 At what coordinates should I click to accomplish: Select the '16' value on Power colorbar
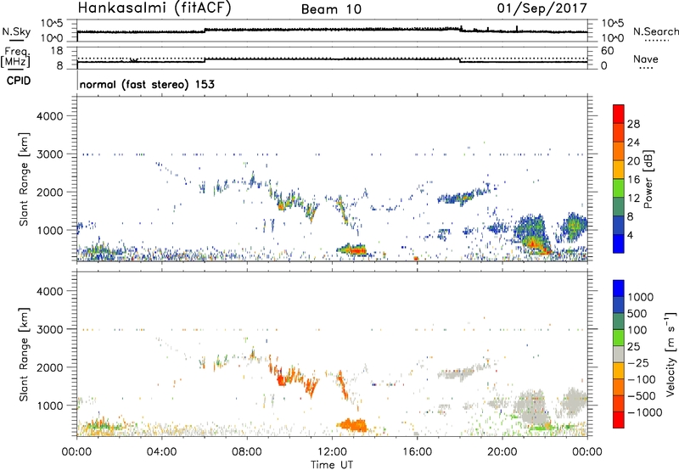[633, 179]
